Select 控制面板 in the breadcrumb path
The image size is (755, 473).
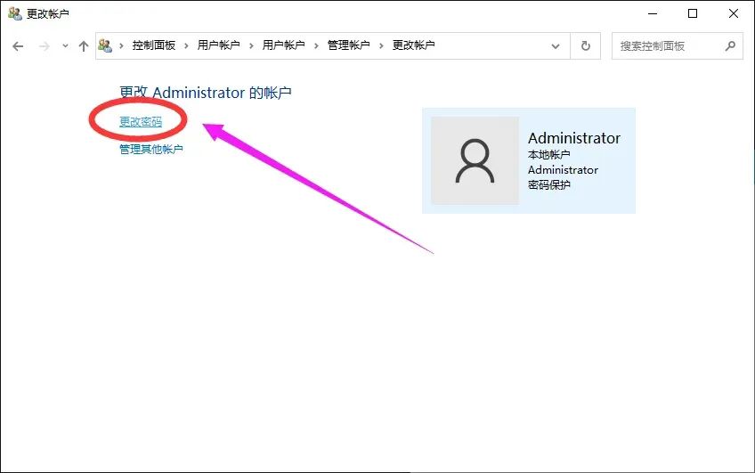point(154,45)
